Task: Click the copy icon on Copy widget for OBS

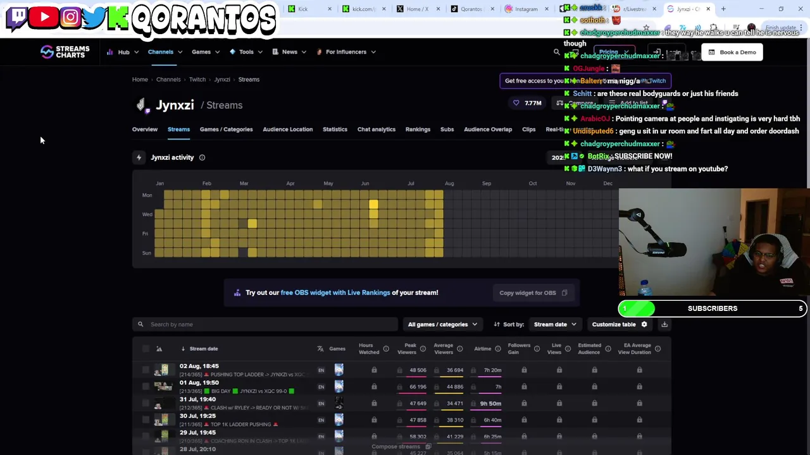Action: pyautogui.click(x=564, y=293)
